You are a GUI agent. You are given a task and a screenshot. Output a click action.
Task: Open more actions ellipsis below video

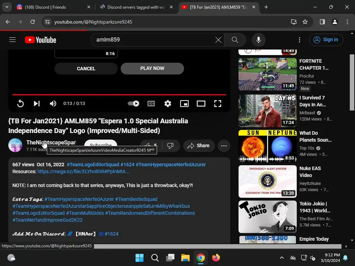tap(224, 146)
